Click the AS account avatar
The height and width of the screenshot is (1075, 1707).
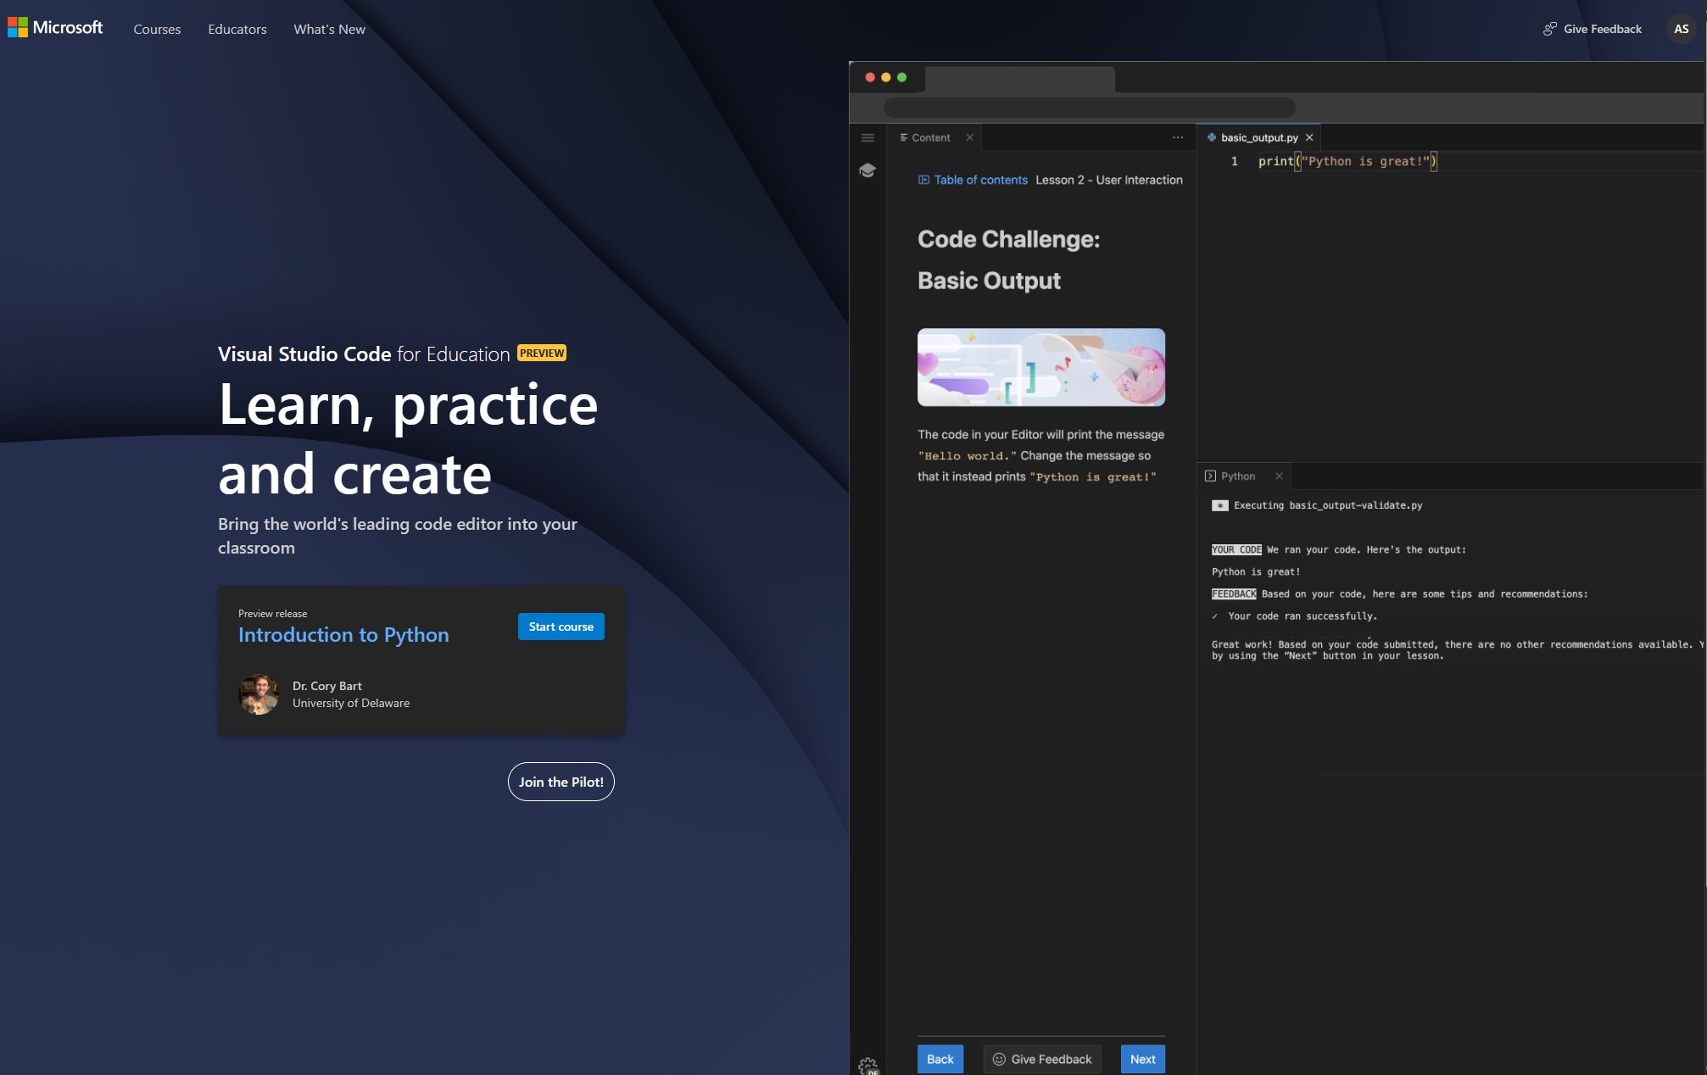1680,28
